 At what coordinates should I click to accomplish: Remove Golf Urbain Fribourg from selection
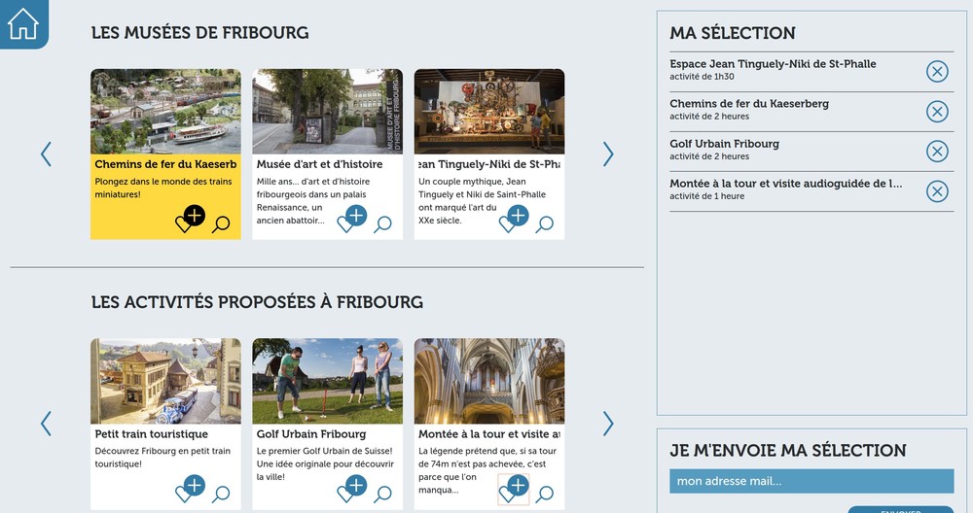coord(937,152)
